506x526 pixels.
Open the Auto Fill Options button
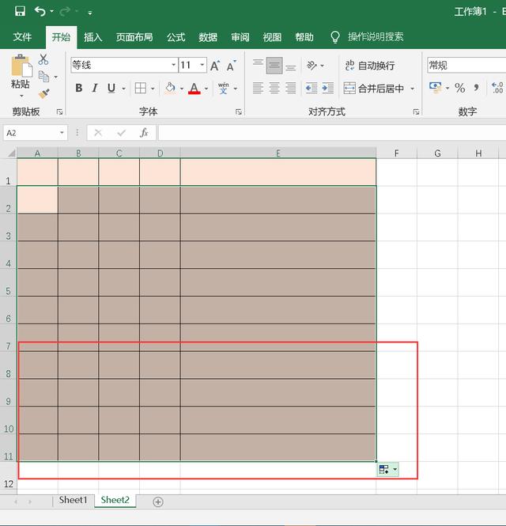coord(388,470)
